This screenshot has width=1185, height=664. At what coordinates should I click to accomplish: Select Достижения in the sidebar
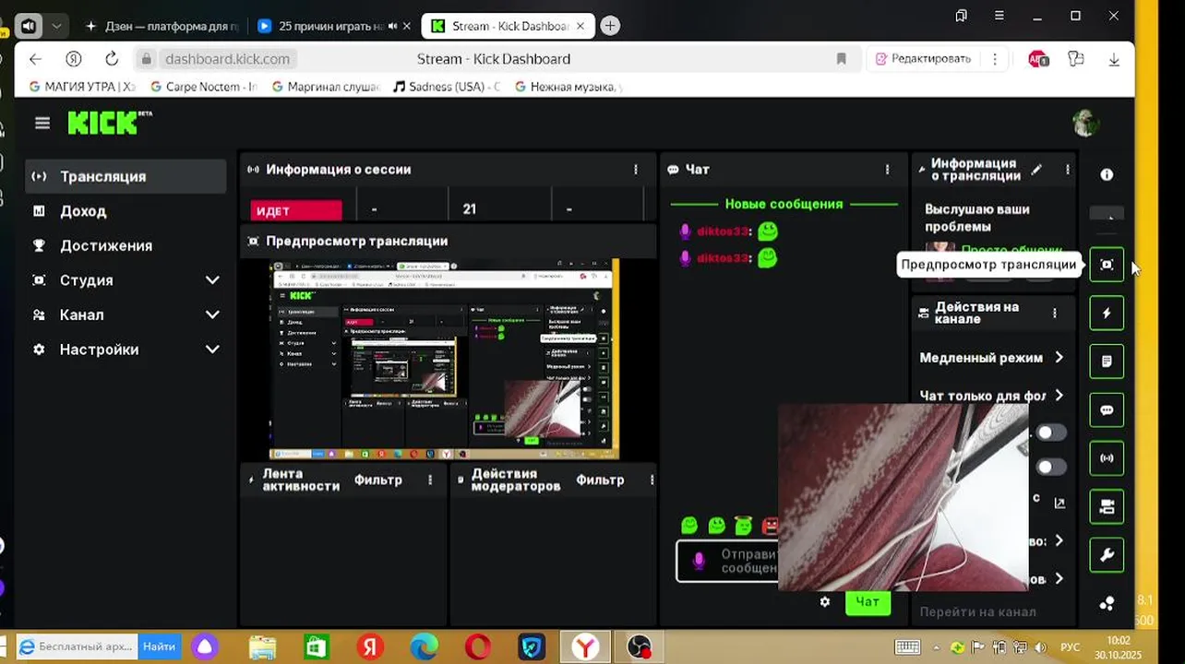126,245
